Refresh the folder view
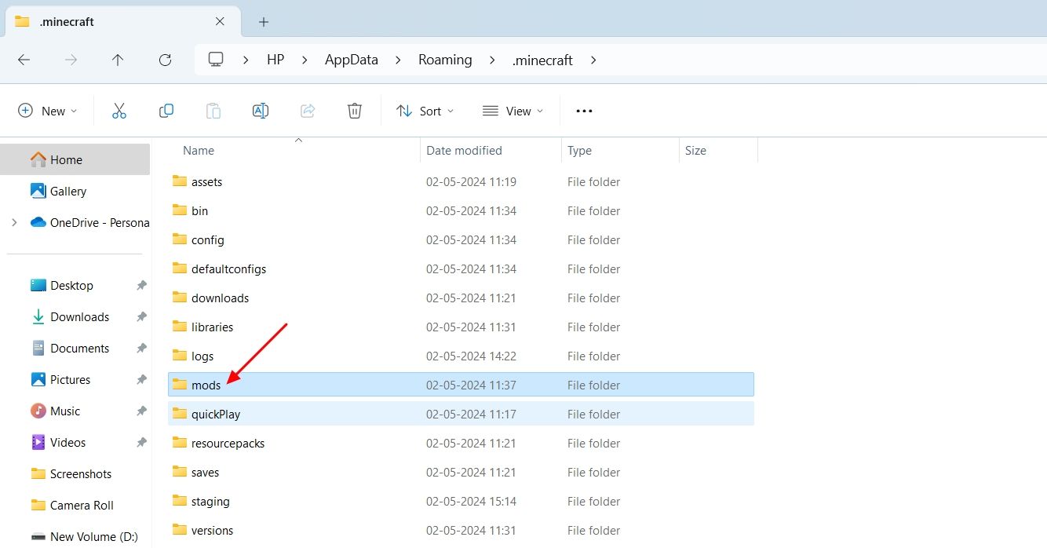The width and height of the screenshot is (1047, 548). pos(165,60)
